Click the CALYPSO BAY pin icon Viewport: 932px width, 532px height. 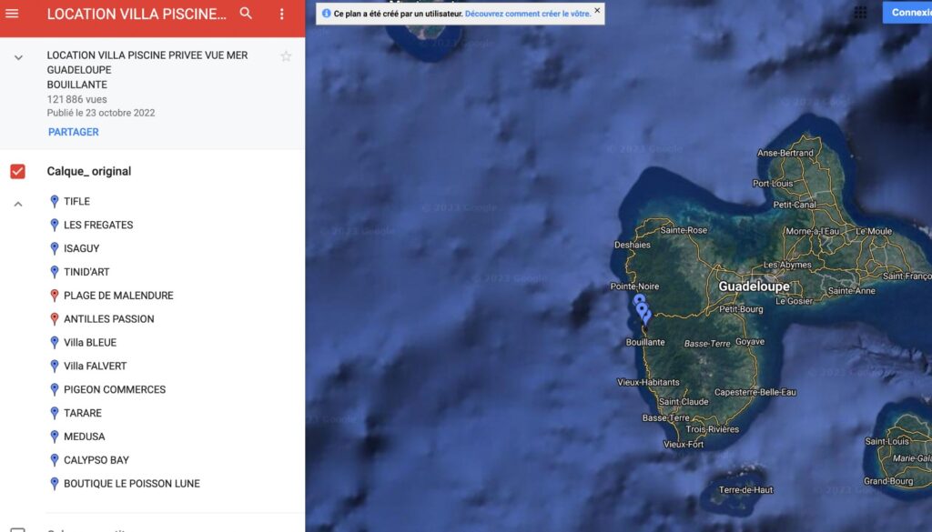pos(54,459)
